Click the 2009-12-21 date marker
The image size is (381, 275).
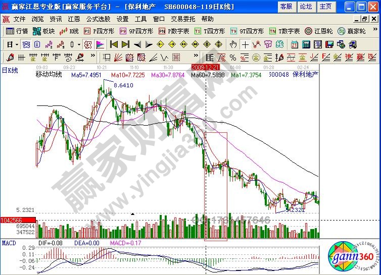pos(205,67)
